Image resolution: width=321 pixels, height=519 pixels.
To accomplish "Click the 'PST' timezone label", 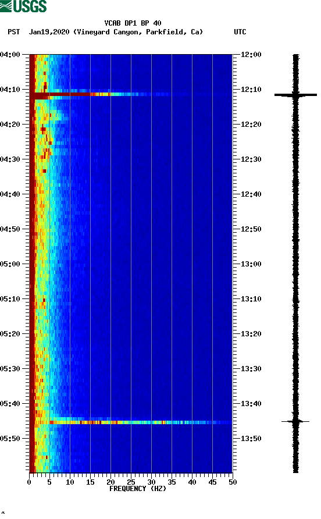I will click(14, 32).
